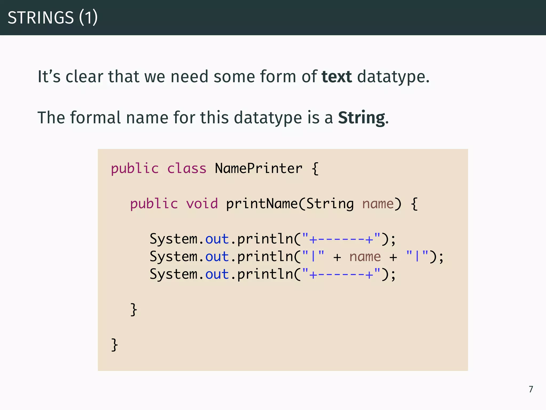Click the method's closing brace

pyautogui.click(x=134, y=310)
